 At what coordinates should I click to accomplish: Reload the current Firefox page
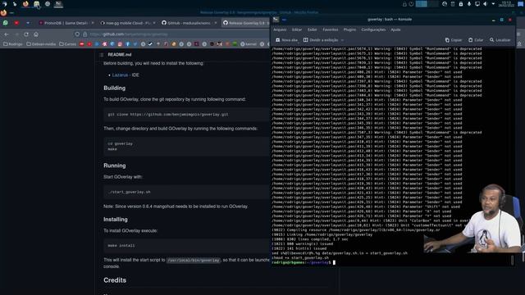coord(26,34)
